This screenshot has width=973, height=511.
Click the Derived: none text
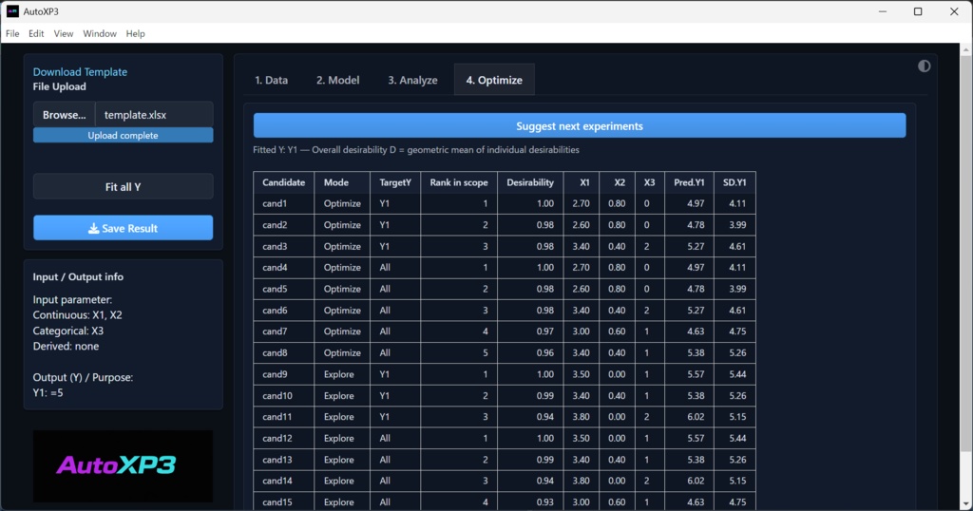click(x=66, y=346)
